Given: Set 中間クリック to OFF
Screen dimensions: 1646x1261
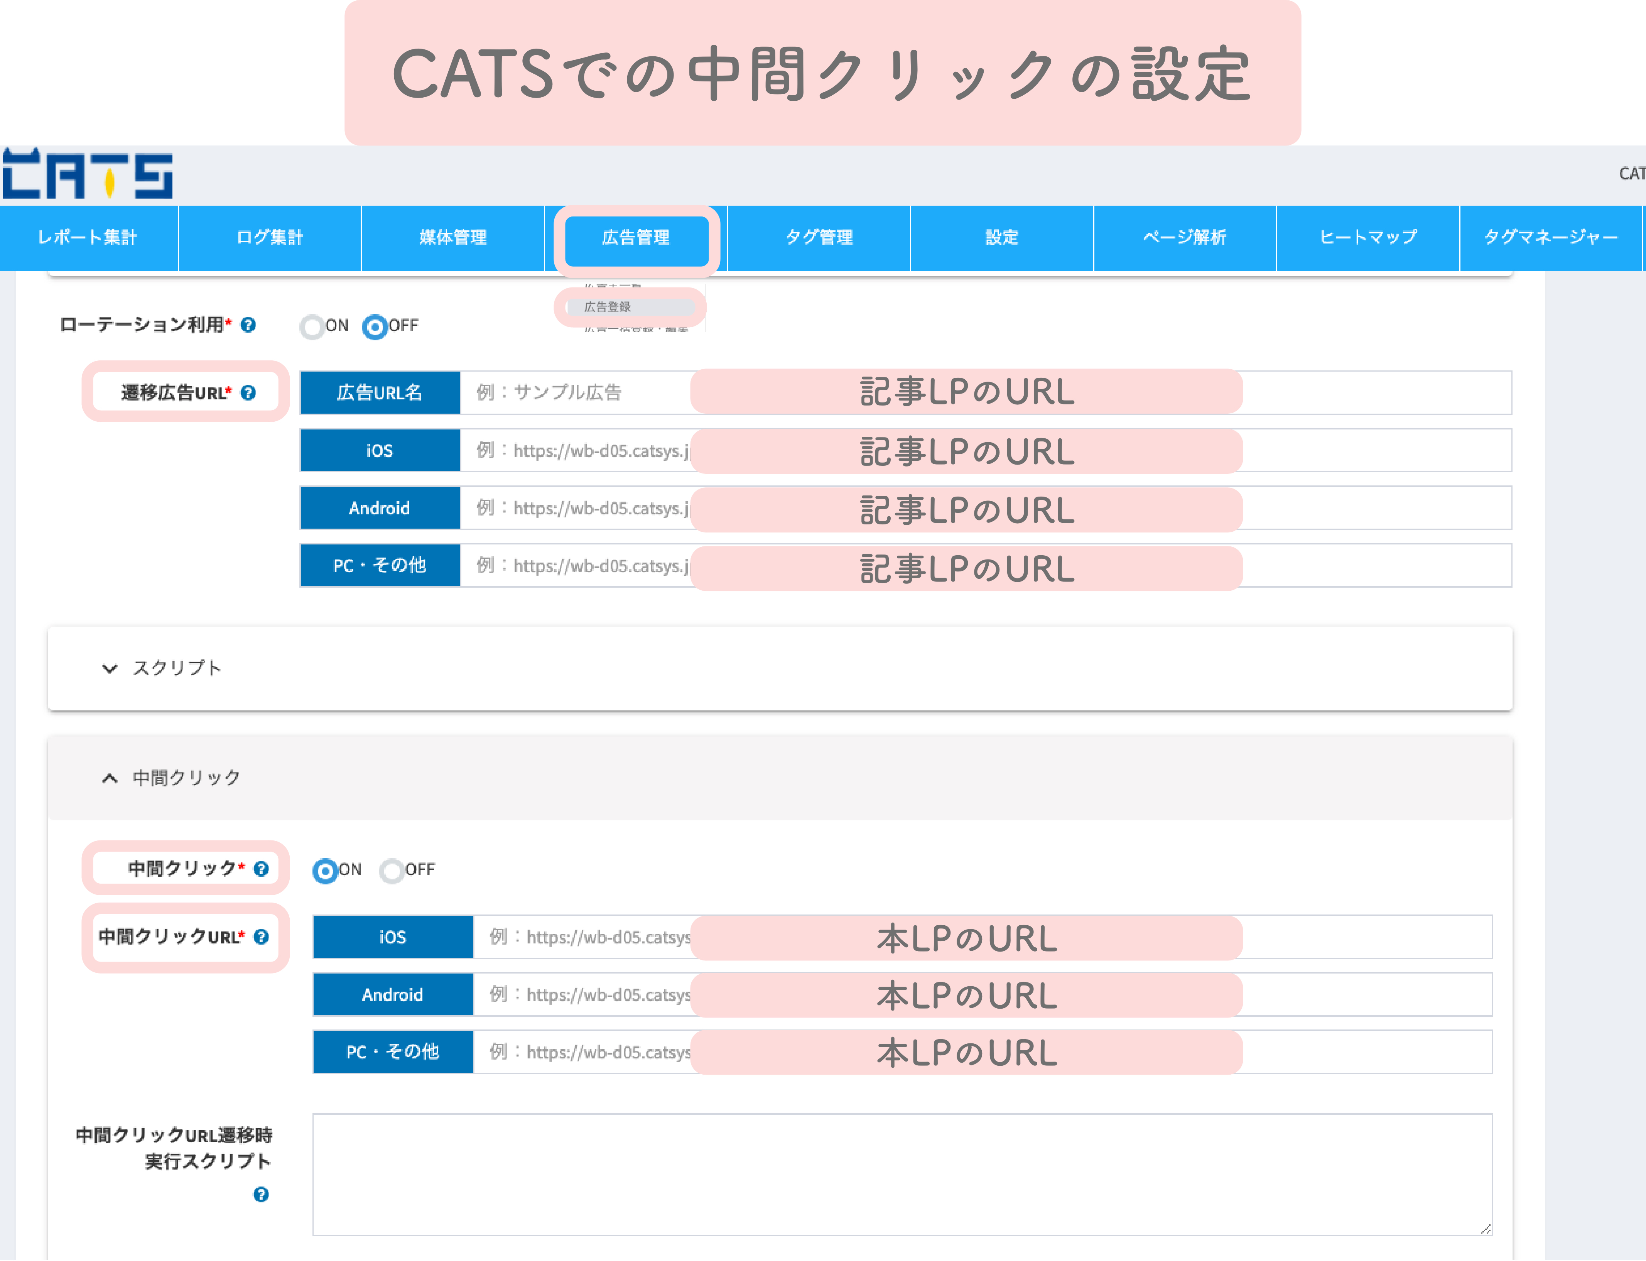Looking at the screenshot, I should coord(392,871).
